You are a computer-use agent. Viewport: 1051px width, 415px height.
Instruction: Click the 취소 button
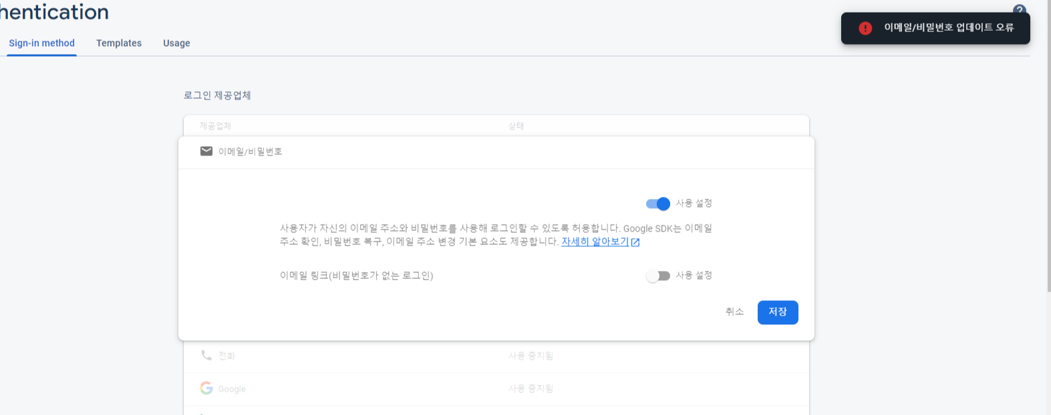pos(734,312)
